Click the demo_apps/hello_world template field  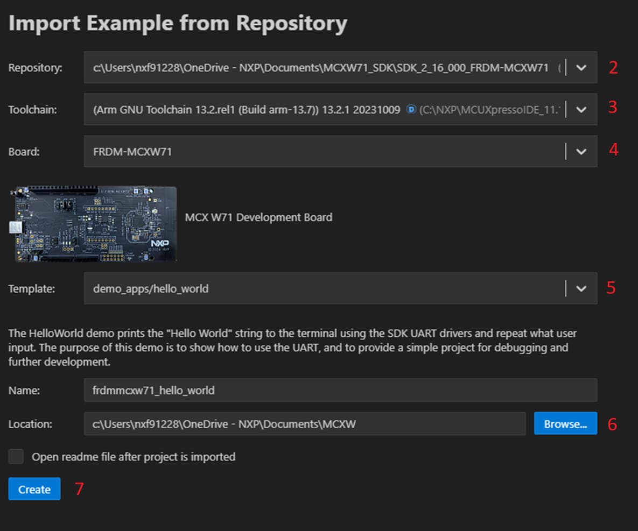coord(323,288)
